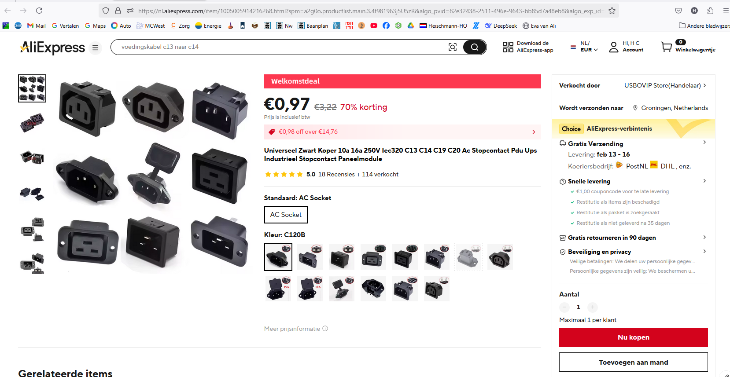Screen dimensions: 730x377
Task: Click Toevoegen aan mand button
Action: click(x=634, y=362)
